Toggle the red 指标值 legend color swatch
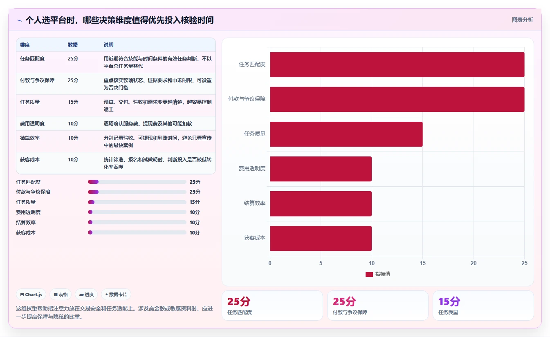Image resolution: width=550 pixels, height=337 pixels. click(x=369, y=274)
